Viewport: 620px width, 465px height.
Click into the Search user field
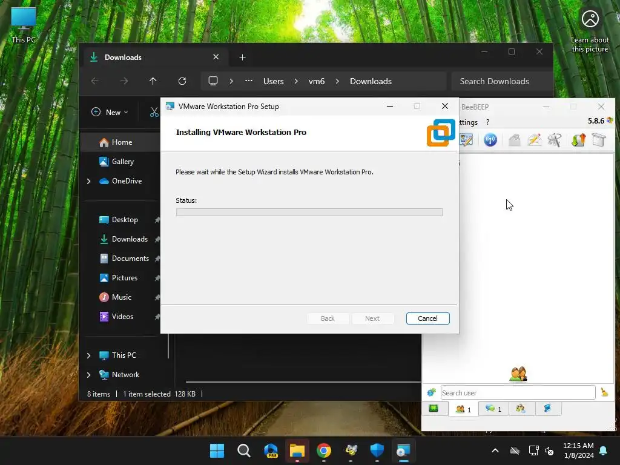(518, 392)
